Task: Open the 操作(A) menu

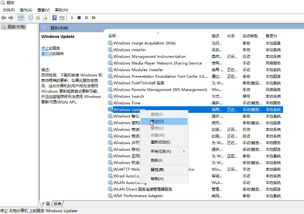Action: [x=26, y=10]
